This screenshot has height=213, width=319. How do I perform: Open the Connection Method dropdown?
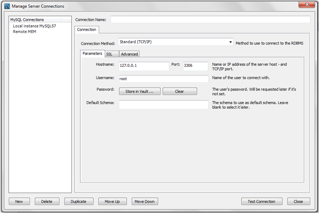coord(176,42)
